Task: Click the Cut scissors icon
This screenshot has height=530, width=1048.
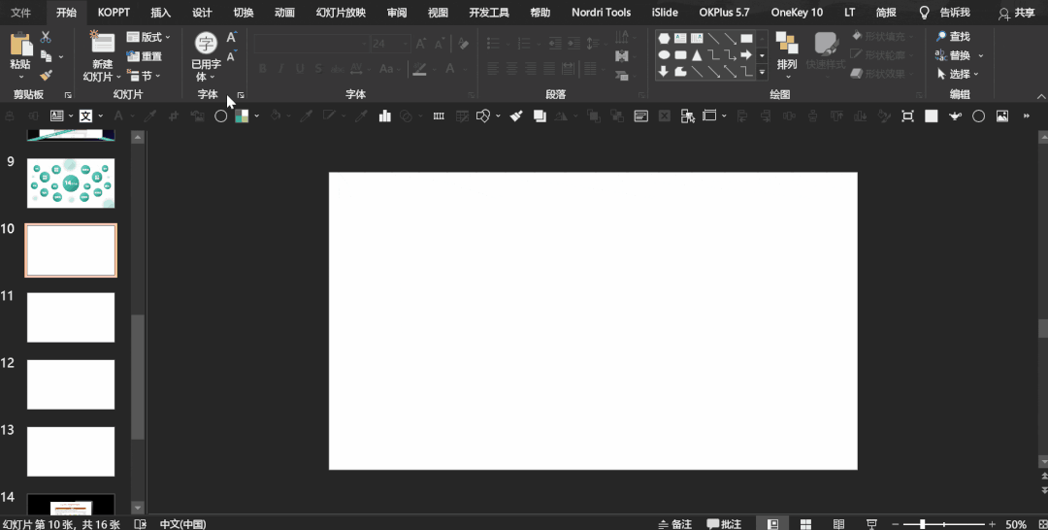Action: (46, 38)
